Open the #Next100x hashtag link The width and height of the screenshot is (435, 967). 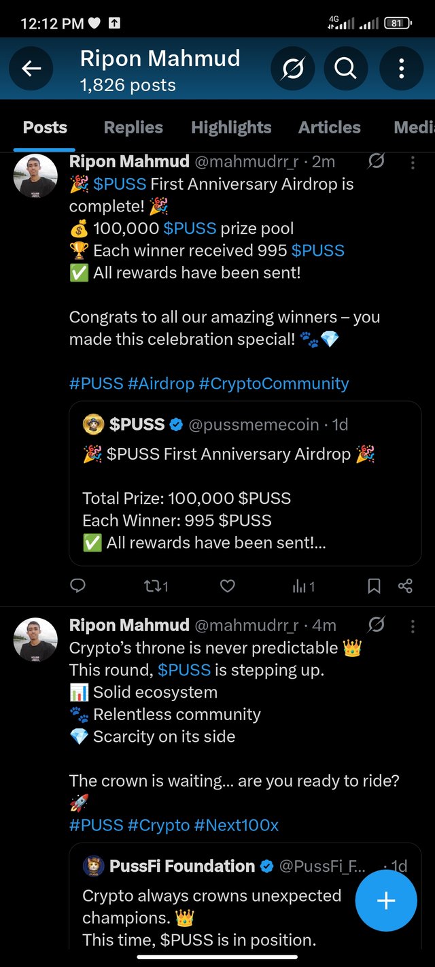click(x=236, y=826)
